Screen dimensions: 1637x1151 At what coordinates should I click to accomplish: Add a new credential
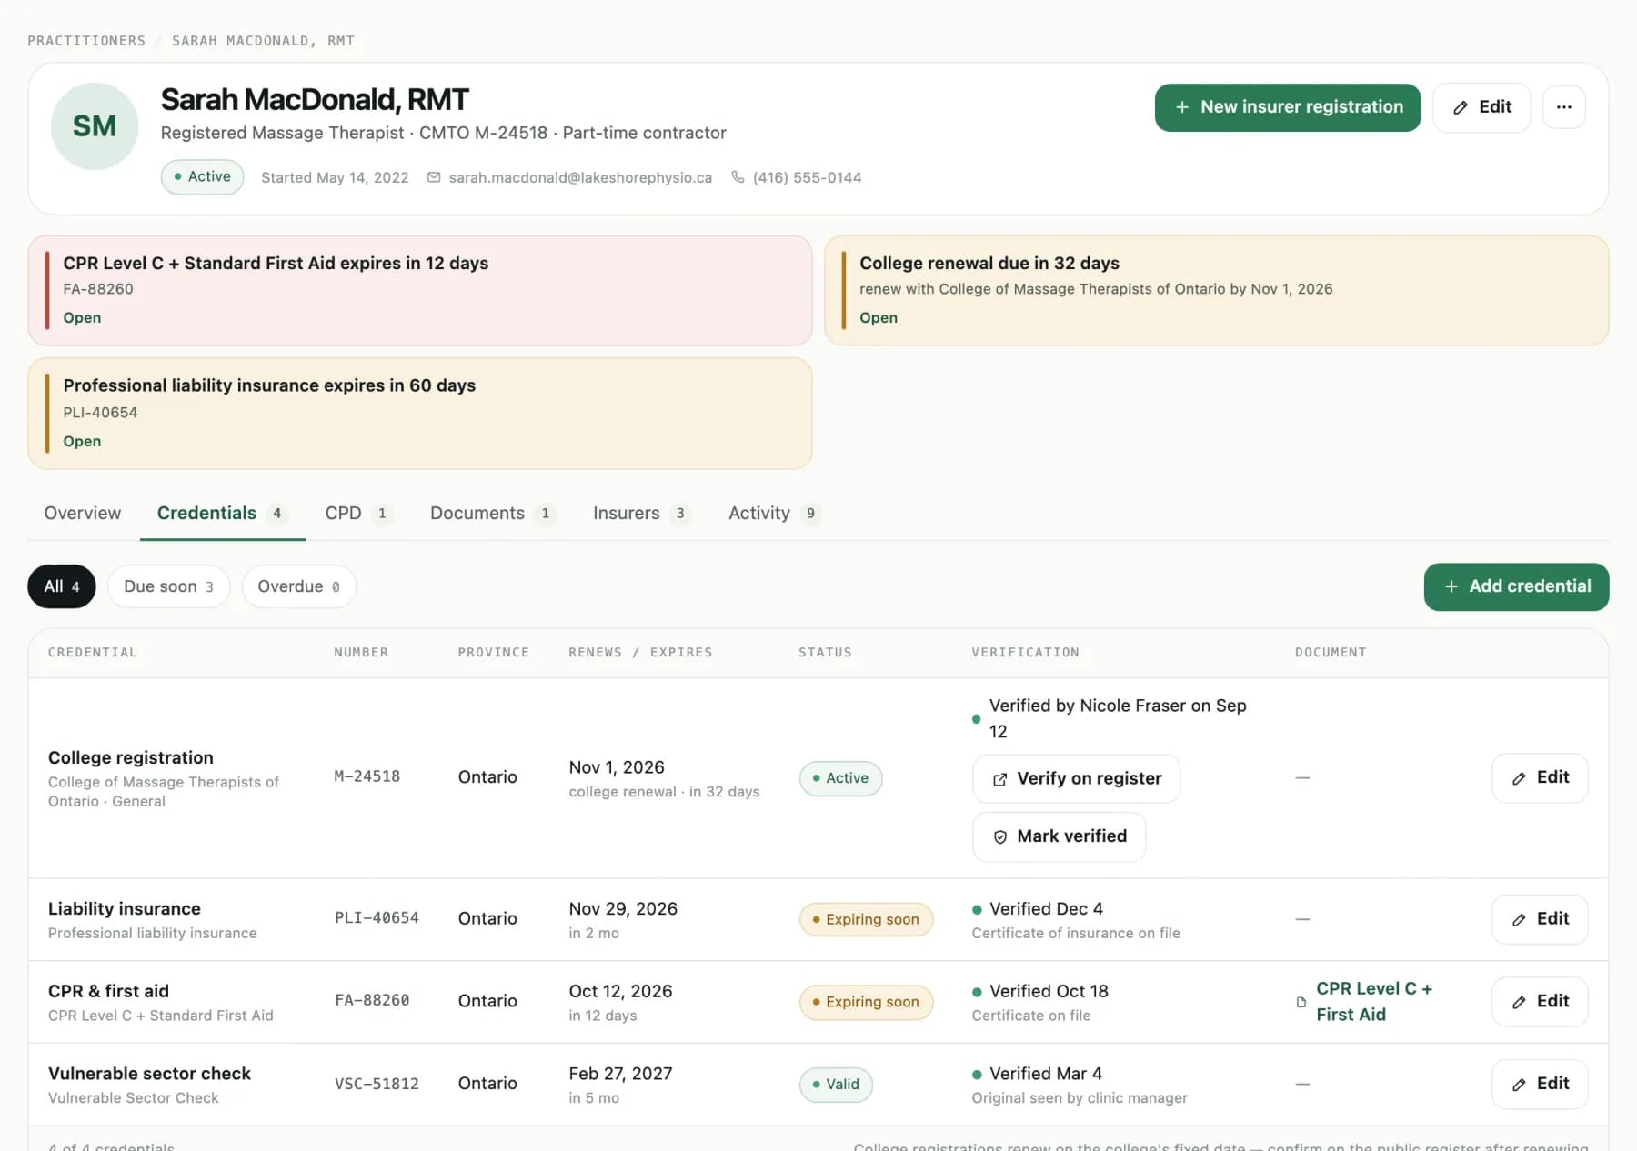pyautogui.click(x=1516, y=586)
